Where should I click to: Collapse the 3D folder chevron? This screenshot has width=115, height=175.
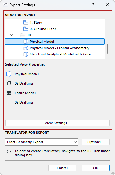(12, 35)
